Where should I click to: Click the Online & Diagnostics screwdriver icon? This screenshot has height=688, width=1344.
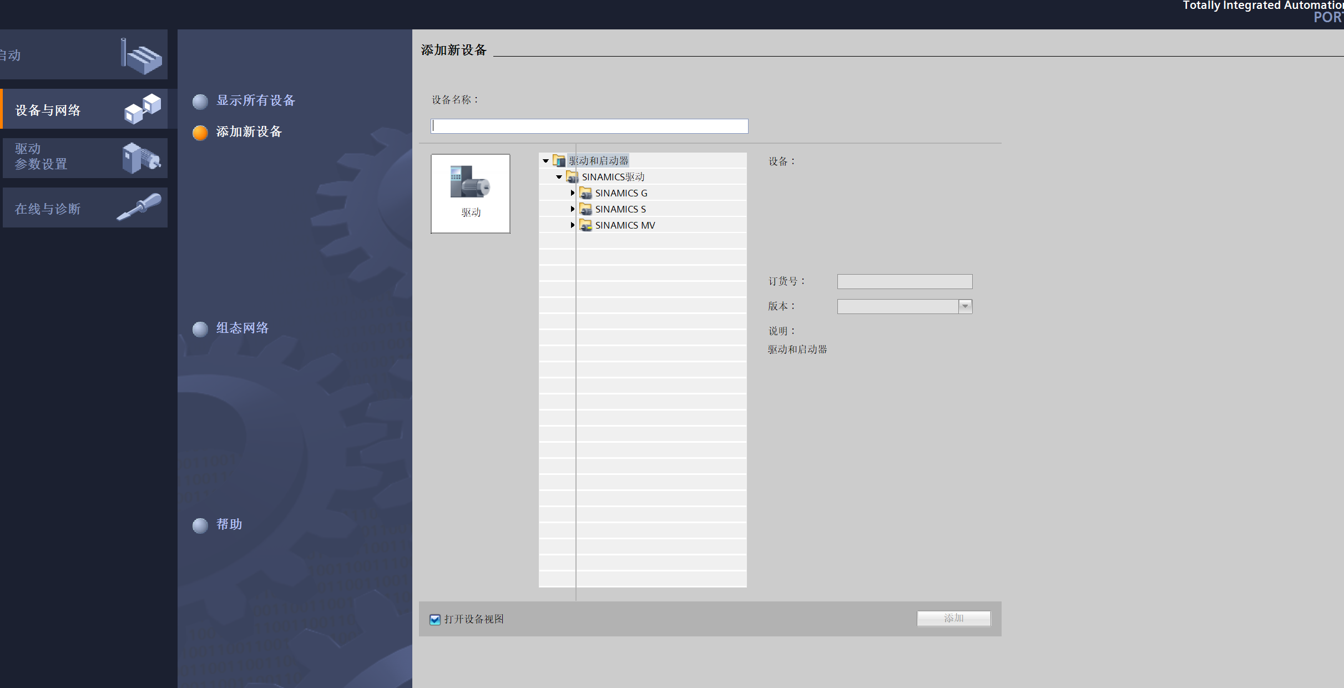(x=139, y=207)
